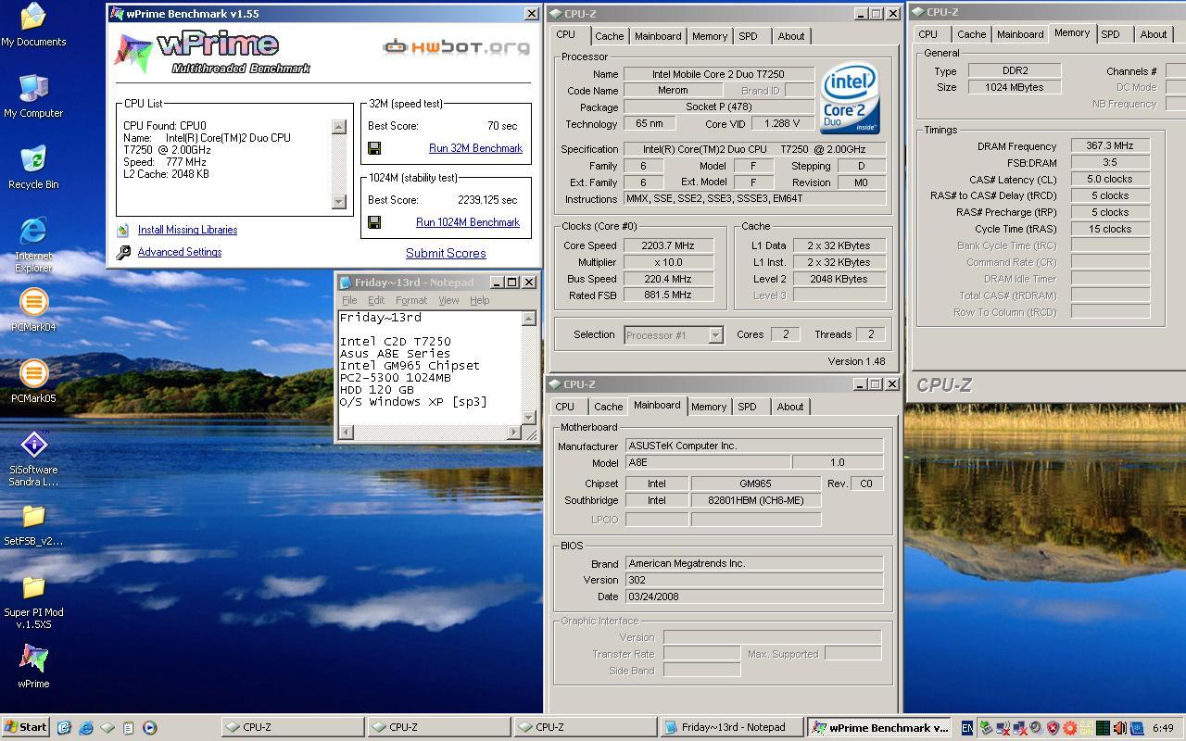Screen dimensions: 1186x741
Task: Open the Processor #1 selection dropdown
Action: pyautogui.click(x=715, y=335)
